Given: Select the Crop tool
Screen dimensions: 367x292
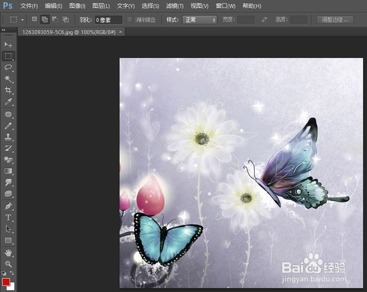Looking at the screenshot, I should (8, 90).
